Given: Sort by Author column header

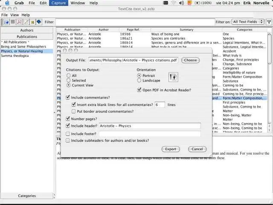Looking at the screenshot, I should [x=104, y=29].
